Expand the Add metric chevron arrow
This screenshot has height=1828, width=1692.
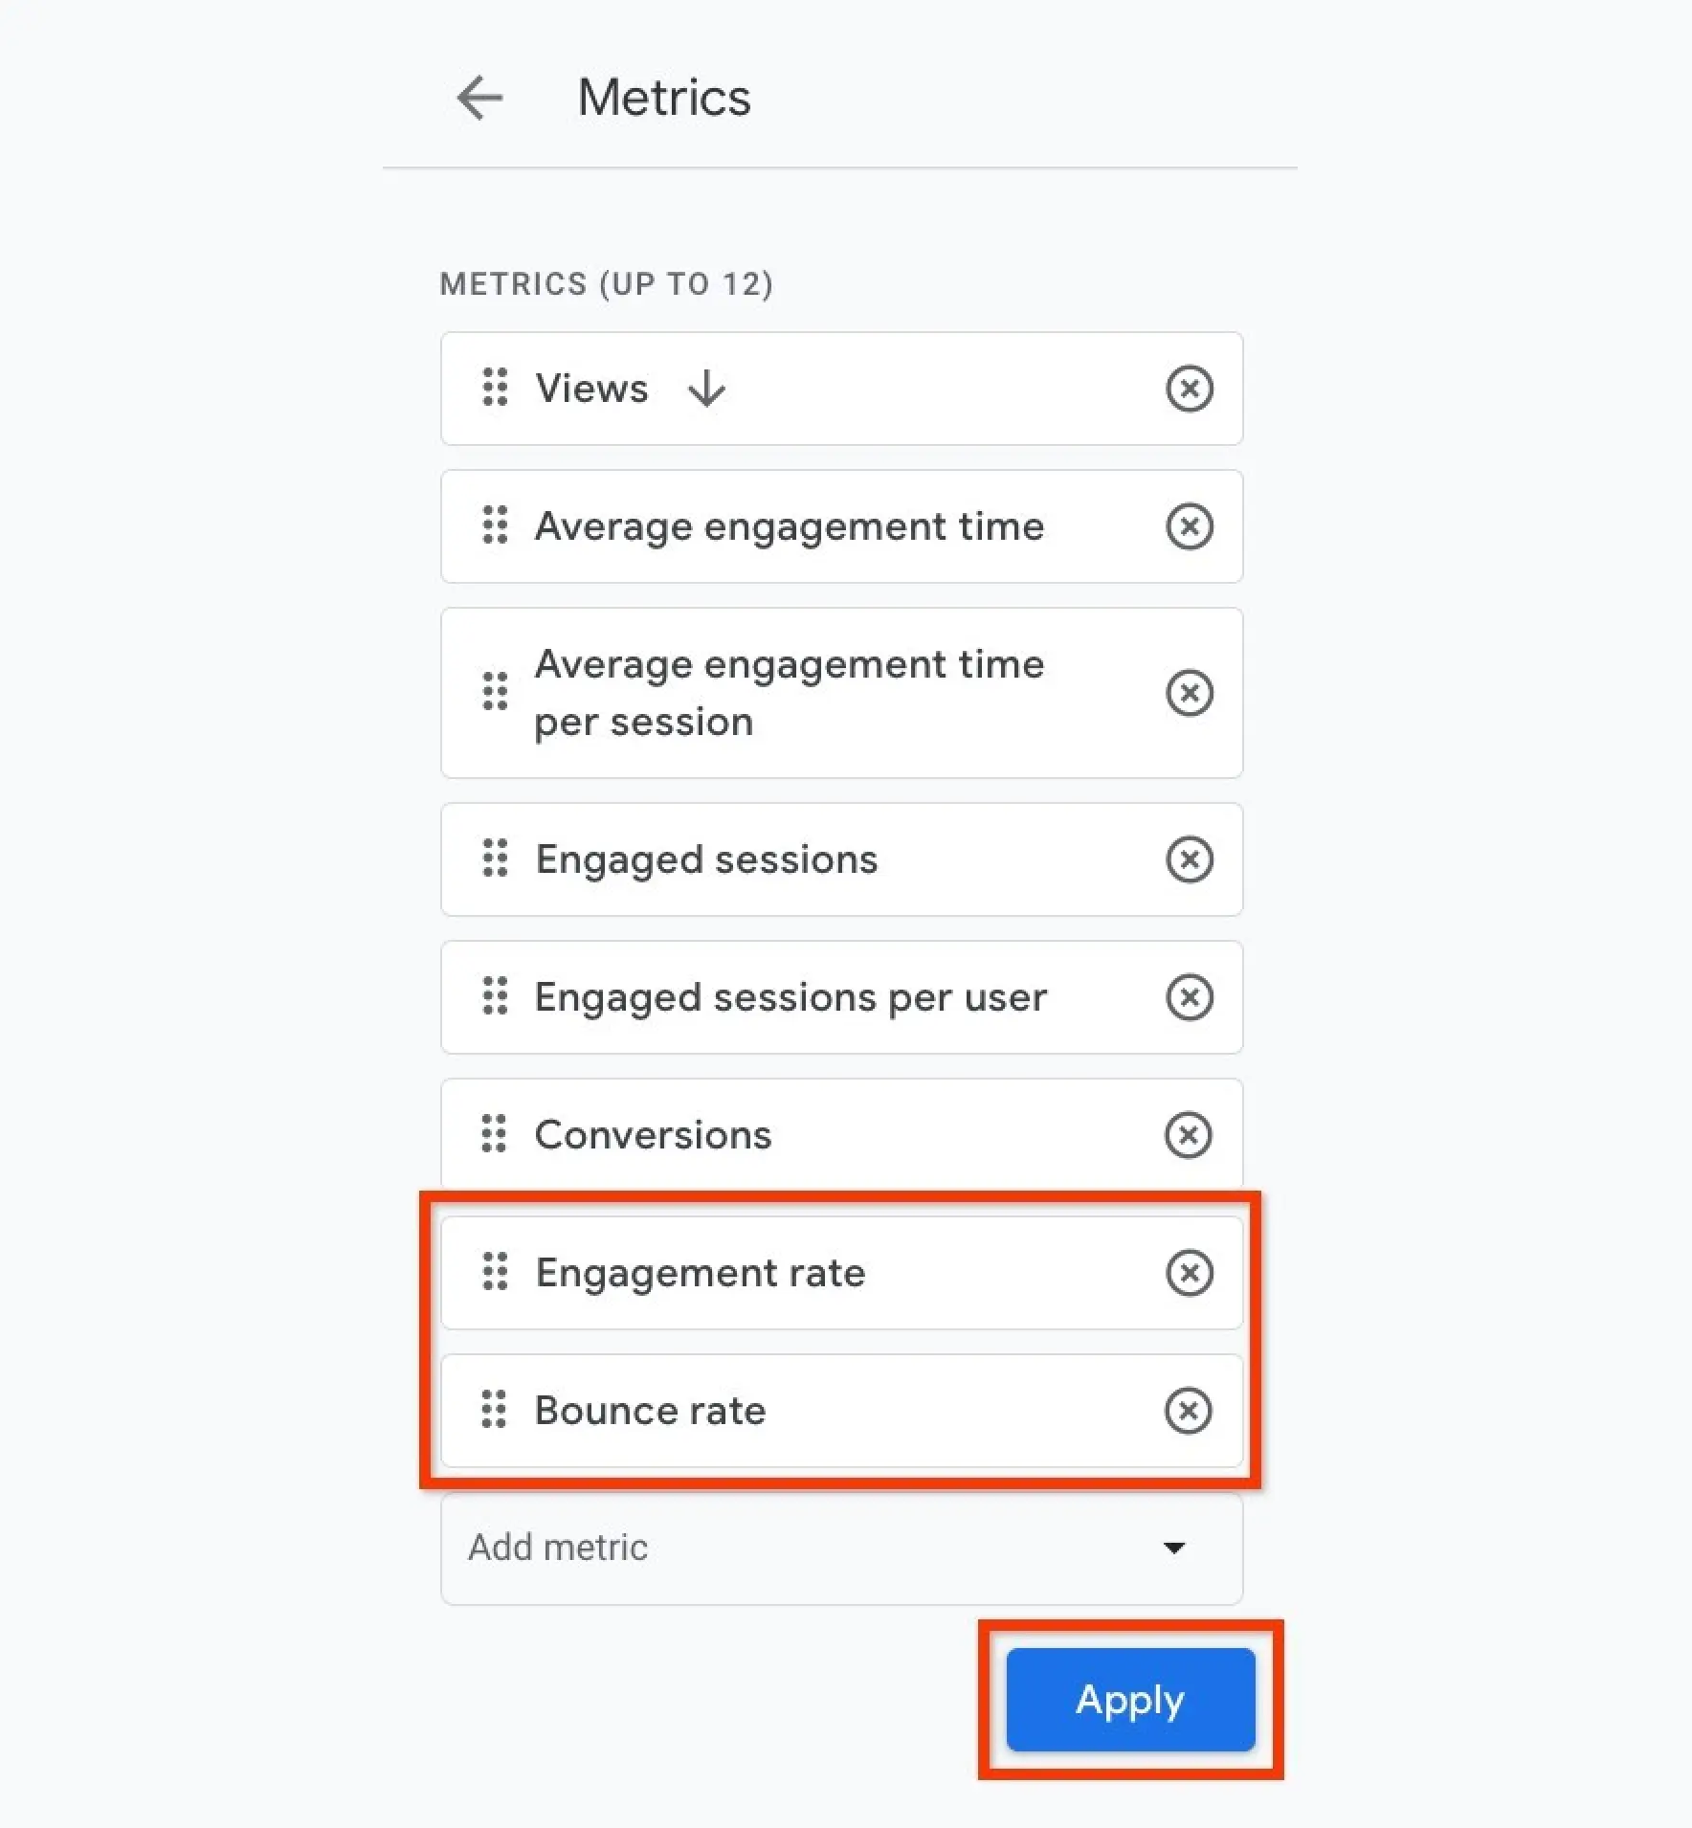[x=1175, y=1549]
